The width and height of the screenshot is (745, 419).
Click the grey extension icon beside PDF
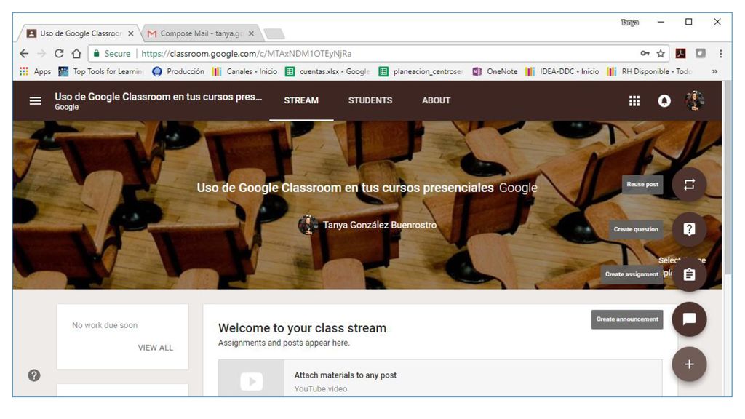[701, 54]
